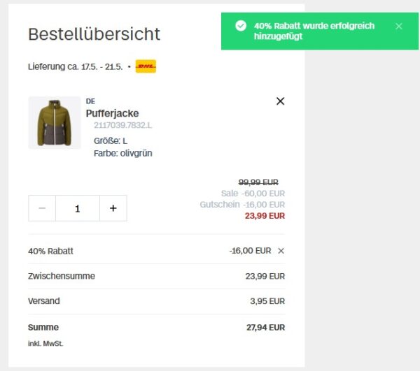Dismiss the green discount notification

[x=399, y=27]
